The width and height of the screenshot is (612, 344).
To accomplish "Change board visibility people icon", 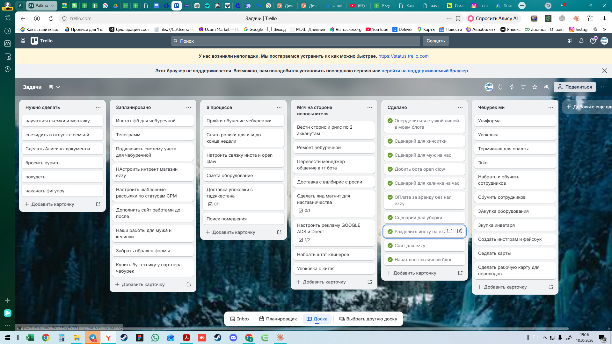I will 546,87.
